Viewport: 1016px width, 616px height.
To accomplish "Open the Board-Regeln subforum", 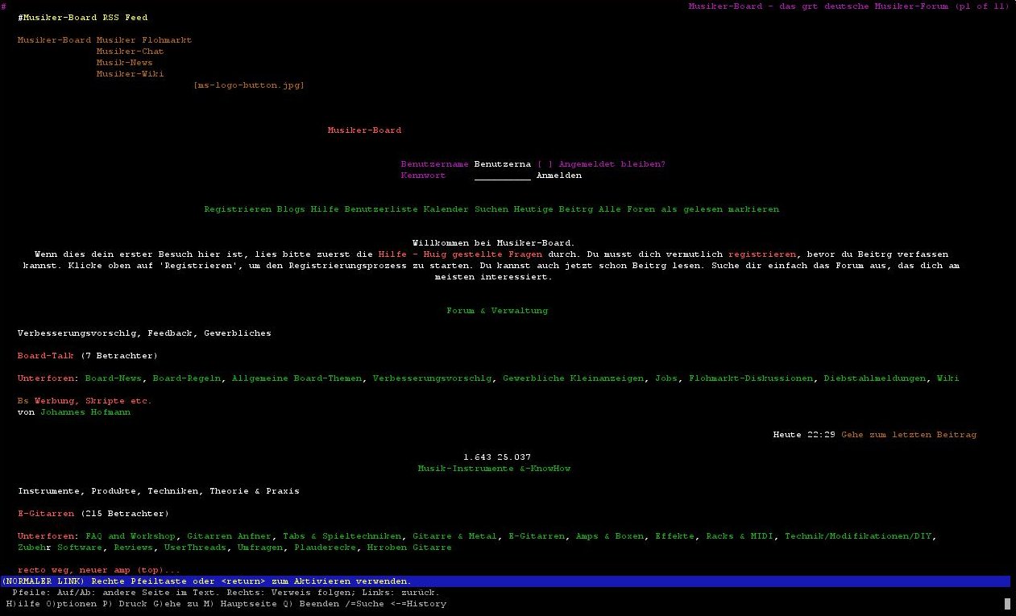I will (x=187, y=378).
